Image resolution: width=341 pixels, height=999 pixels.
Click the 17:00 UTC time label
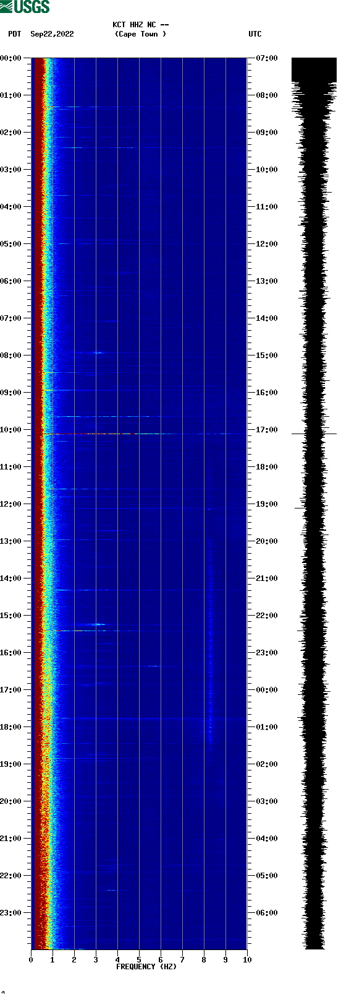coord(267,430)
